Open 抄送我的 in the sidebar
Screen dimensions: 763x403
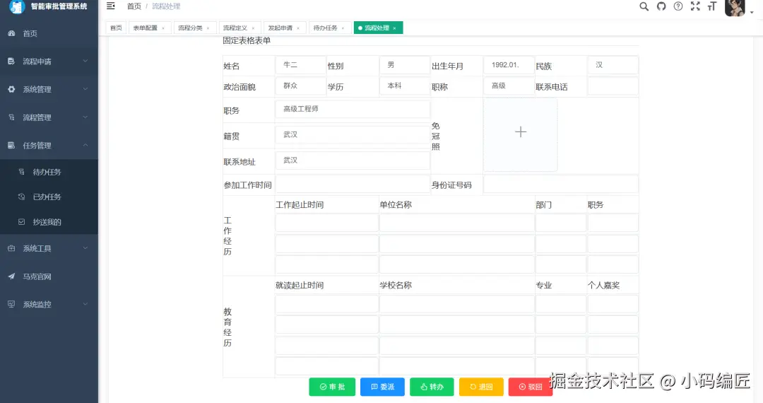click(x=49, y=222)
